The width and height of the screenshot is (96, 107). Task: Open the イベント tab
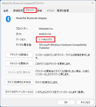pos(51,11)
